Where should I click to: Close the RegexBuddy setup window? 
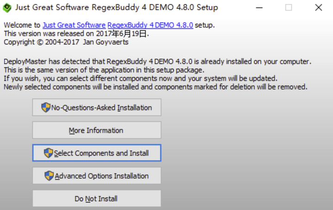pos(318,8)
